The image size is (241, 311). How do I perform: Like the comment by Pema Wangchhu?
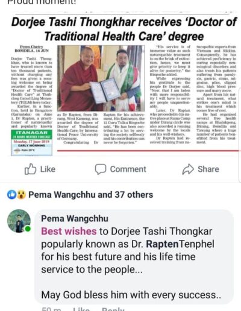(81, 309)
